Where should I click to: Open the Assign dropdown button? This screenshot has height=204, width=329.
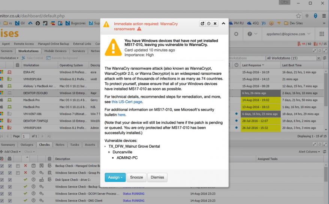click(x=115, y=177)
